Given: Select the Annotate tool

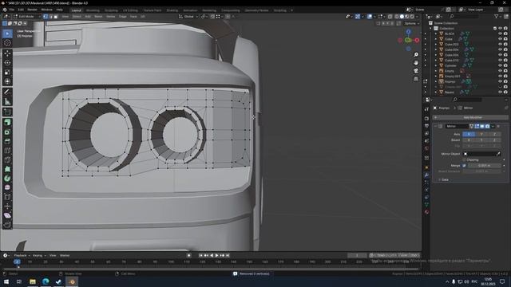Looking at the screenshot, I should pos(7,92).
